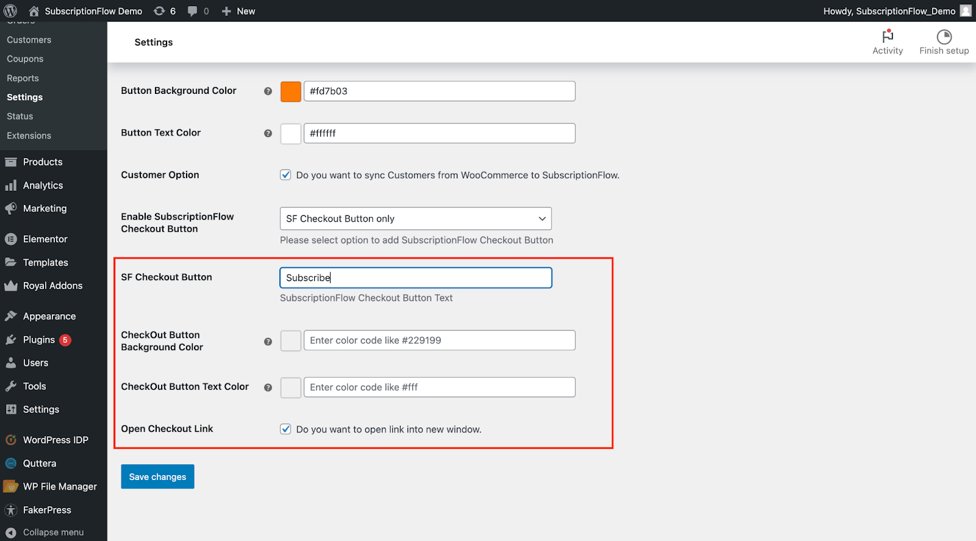This screenshot has height=541, width=976.
Task: Open the Plugins update count badge
Action: [x=65, y=340]
